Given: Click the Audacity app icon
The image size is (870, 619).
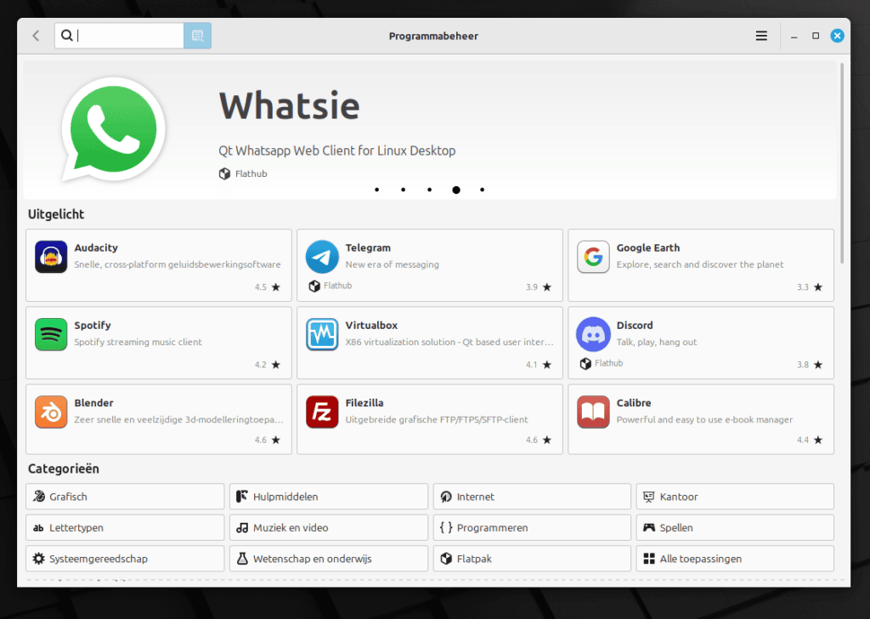Looking at the screenshot, I should [51, 256].
